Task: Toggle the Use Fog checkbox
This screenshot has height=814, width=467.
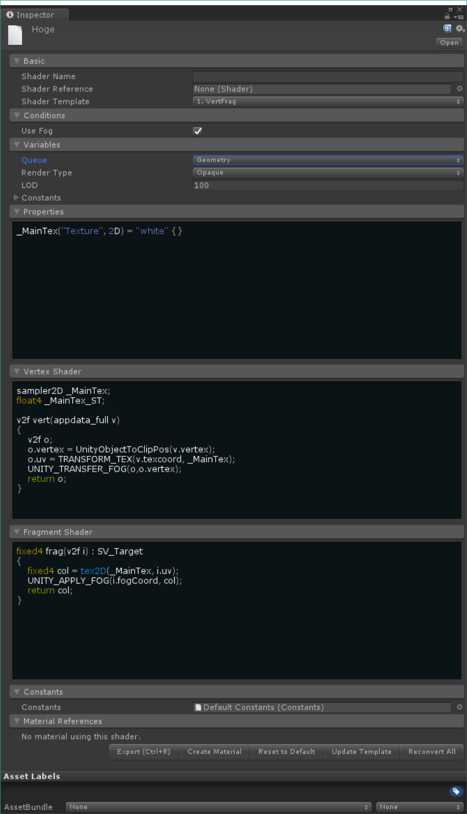Action: point(197,131)
